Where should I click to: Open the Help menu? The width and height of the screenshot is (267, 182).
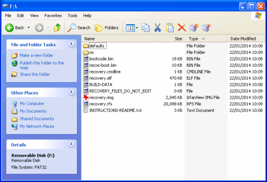pos(87,16)
